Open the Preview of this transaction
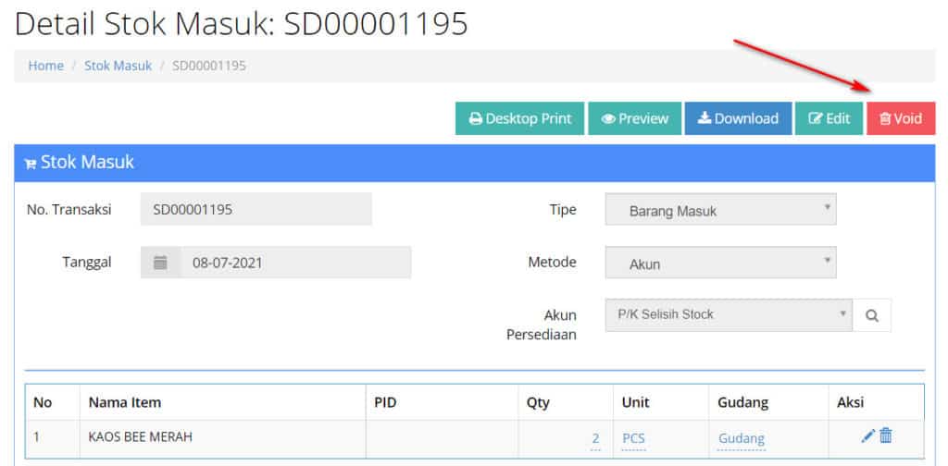This screenshot has width=948, height=466. click(x=635, y=118)
